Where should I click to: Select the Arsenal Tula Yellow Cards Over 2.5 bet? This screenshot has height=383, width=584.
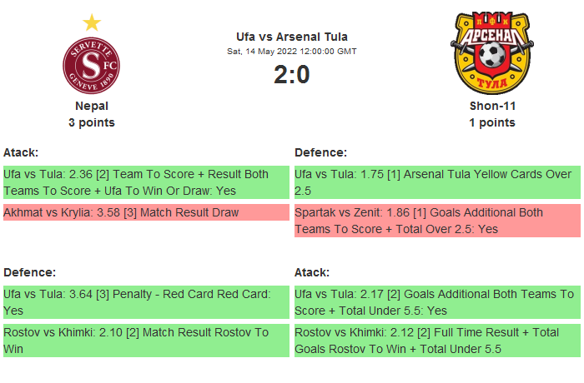pos(437,182)
